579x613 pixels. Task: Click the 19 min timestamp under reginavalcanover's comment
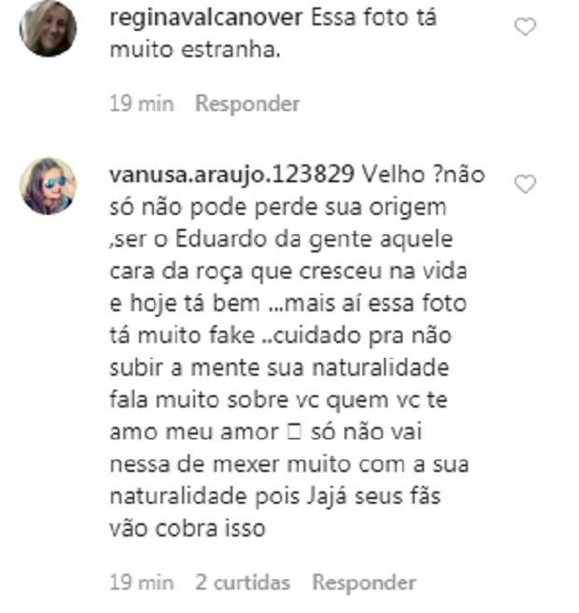(141, 104)
